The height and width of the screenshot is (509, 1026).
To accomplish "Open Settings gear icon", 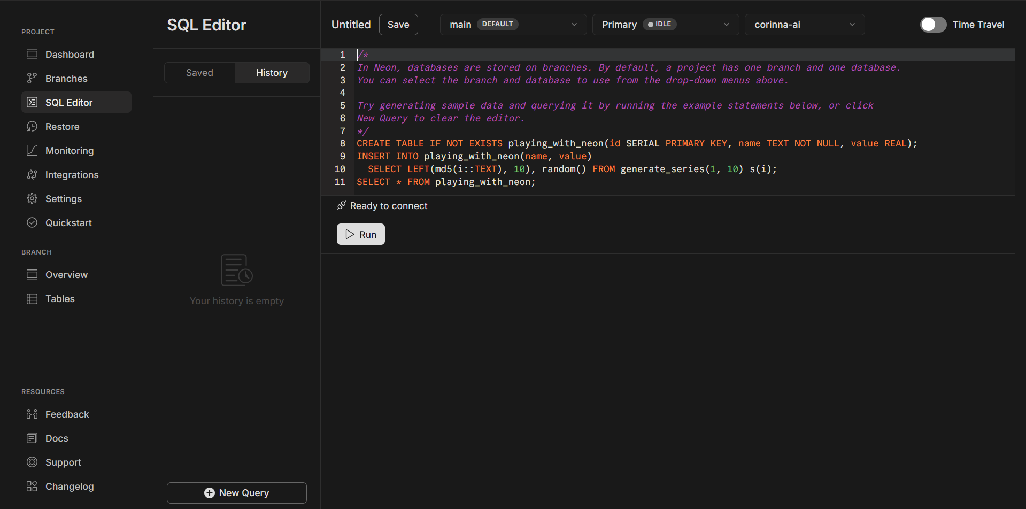I will coord(32,198).
